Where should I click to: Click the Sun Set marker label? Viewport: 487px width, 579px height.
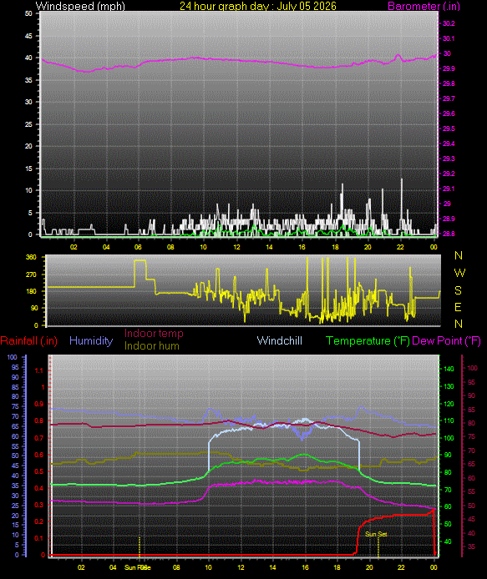[x=376, y=534]
